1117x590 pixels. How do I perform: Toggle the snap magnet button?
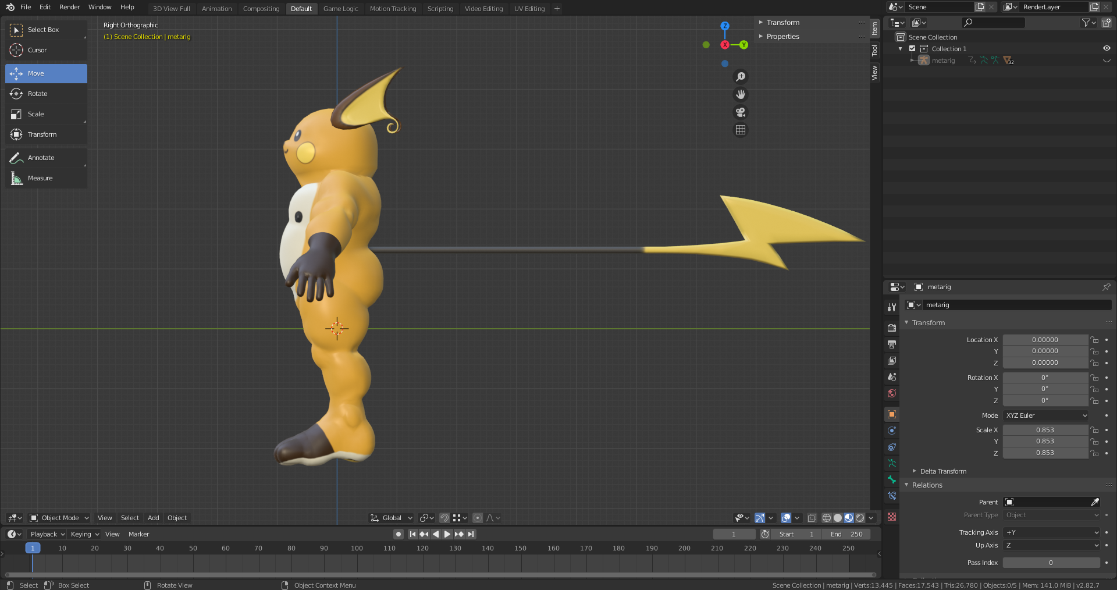(444, 518)
